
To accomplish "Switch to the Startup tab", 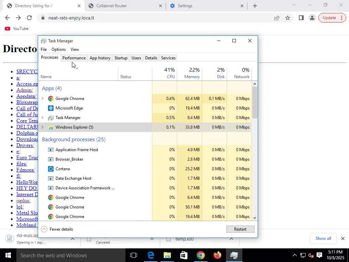I will 121,58.
